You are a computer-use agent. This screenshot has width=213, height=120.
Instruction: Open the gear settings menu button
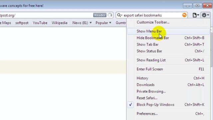pyautogui.click(x=205, y=15)
